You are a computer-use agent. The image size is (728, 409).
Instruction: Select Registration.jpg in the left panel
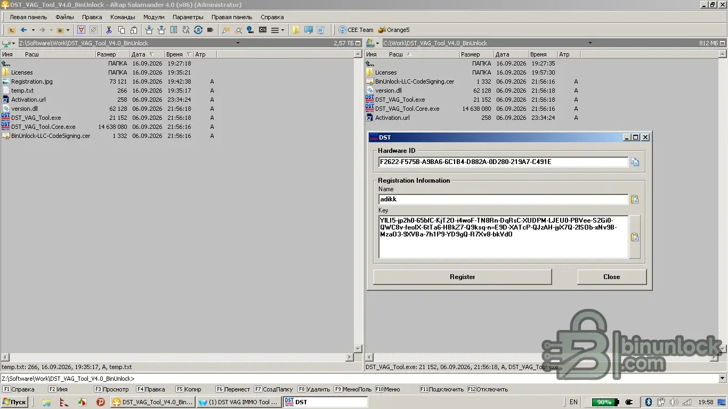click(31, 81)
